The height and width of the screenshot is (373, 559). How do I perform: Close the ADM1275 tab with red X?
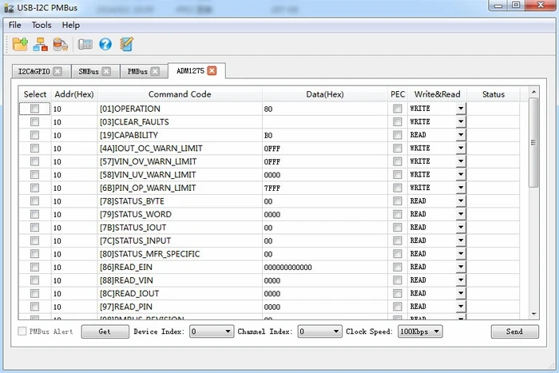(x=212, y=70)
